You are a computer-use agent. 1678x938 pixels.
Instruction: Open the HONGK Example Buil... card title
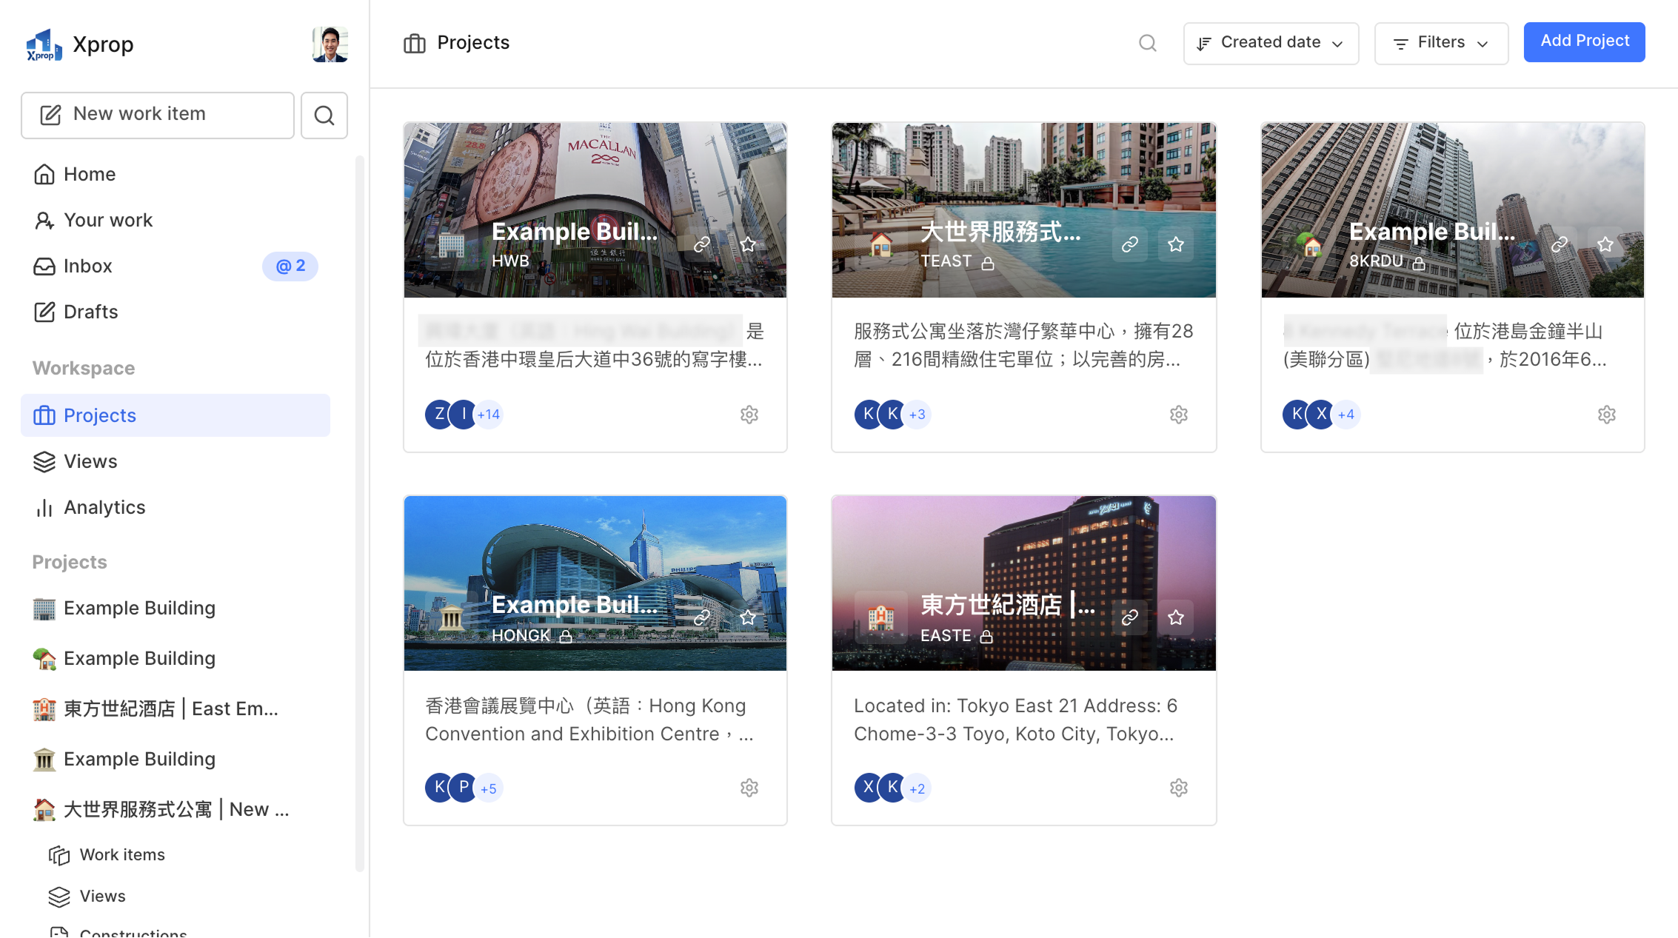click(575, 605)
